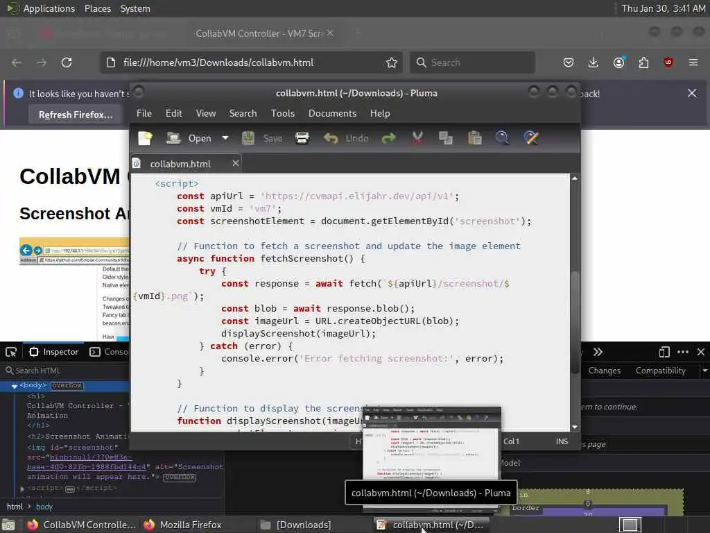The image size is (710, 533).
Task: Open a file with Pluma's Open button
Action: pos(189,138)
